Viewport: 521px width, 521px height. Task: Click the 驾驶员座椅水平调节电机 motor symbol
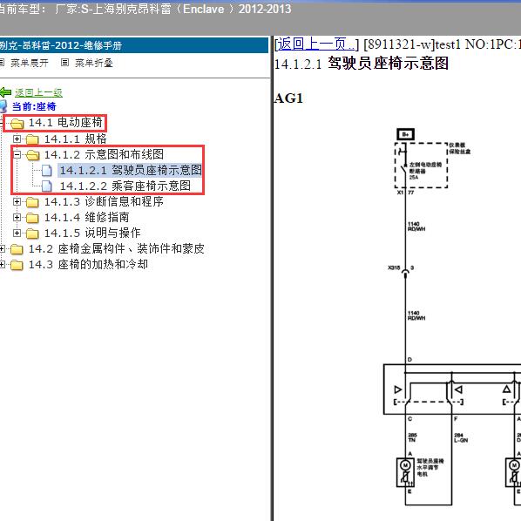click(405, 472)
